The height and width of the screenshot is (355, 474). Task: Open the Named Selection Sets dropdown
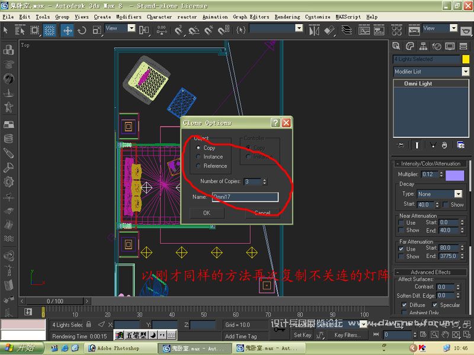tap(299, 28)
